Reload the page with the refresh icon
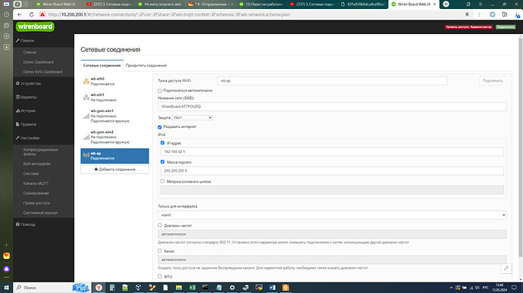Image resolution: width=523 pixels, height=293 pixels. coord(31,14)
